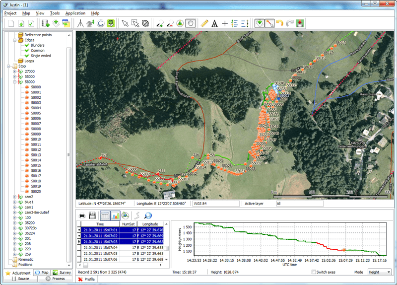Click the table horizontal scrollbar thumb
The image size is (397, 285).
coord(85,265)
